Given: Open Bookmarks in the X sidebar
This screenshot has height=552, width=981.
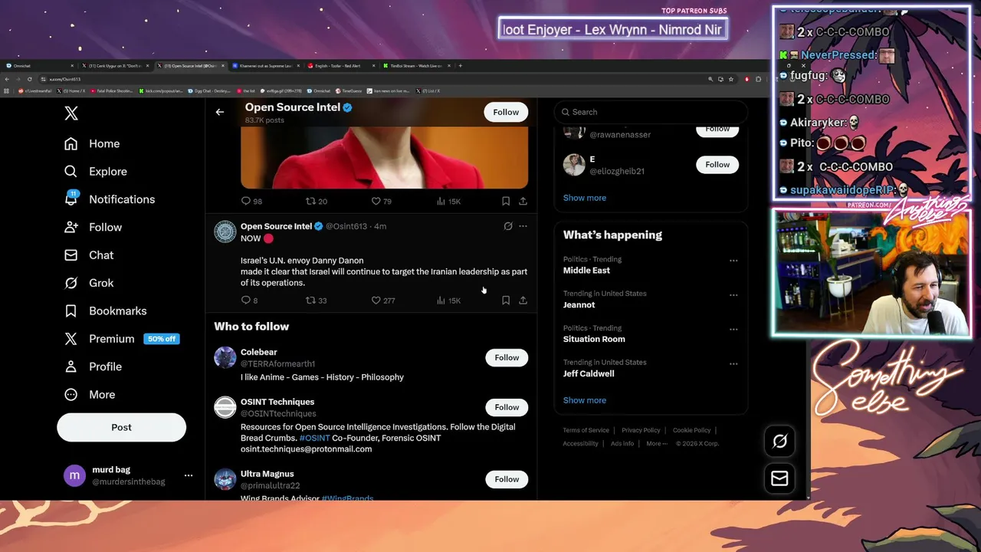Looking at the screenshot, I should click(105, 310).
